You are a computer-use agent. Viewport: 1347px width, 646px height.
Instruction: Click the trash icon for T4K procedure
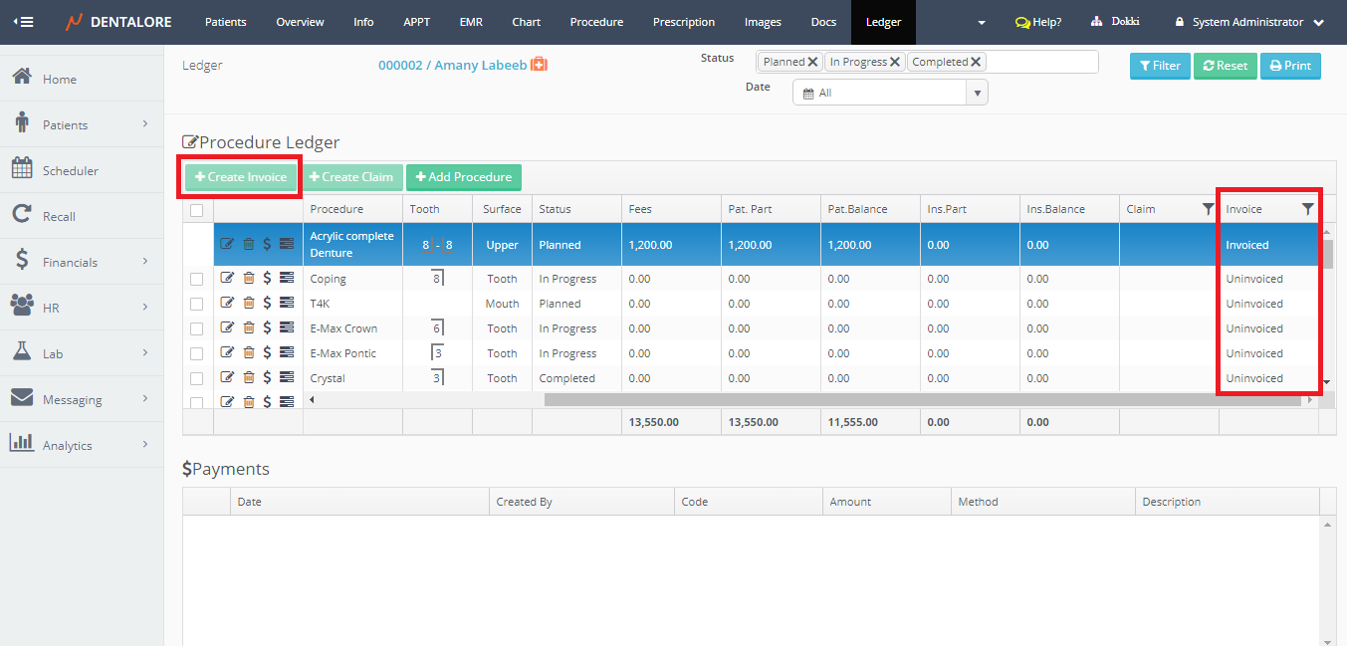coord(249,304)
